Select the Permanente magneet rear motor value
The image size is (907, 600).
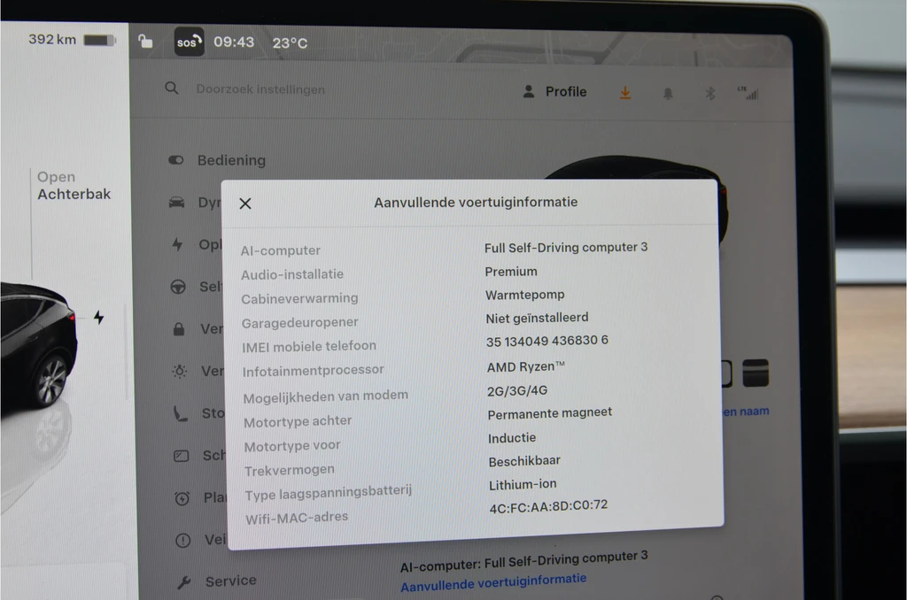pyautogui.click(x=549, y=413)
